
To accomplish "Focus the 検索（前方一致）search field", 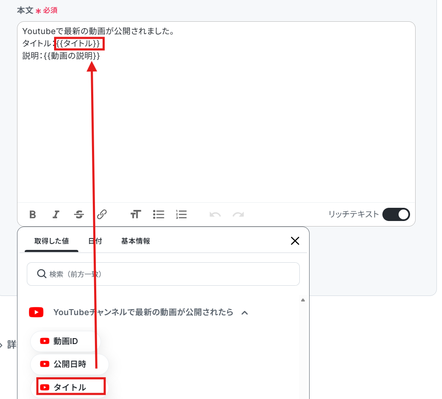I will click(x=163, y=274).
